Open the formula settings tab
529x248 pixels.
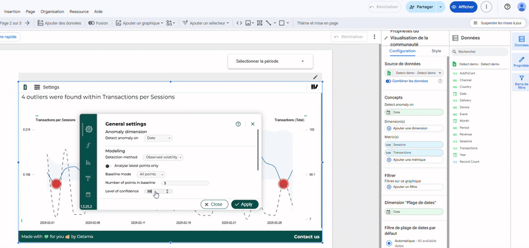(x=89, y=145)
